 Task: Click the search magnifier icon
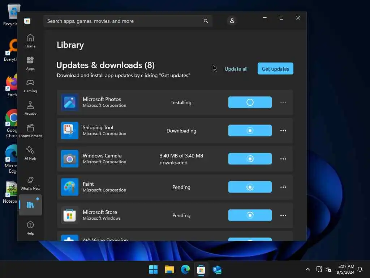tap(206, 21)
